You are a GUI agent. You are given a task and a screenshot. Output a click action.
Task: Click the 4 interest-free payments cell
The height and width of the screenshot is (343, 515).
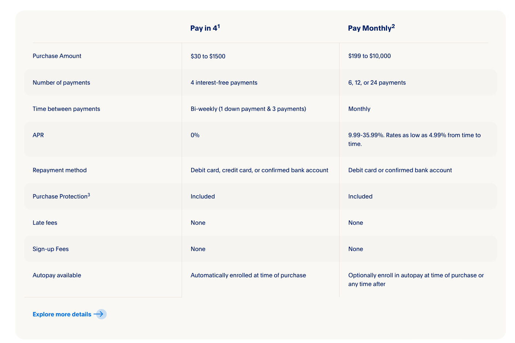(224, 82)
